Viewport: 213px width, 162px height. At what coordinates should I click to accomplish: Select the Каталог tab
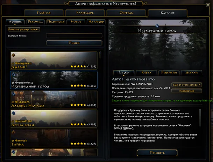coord(168,13)
